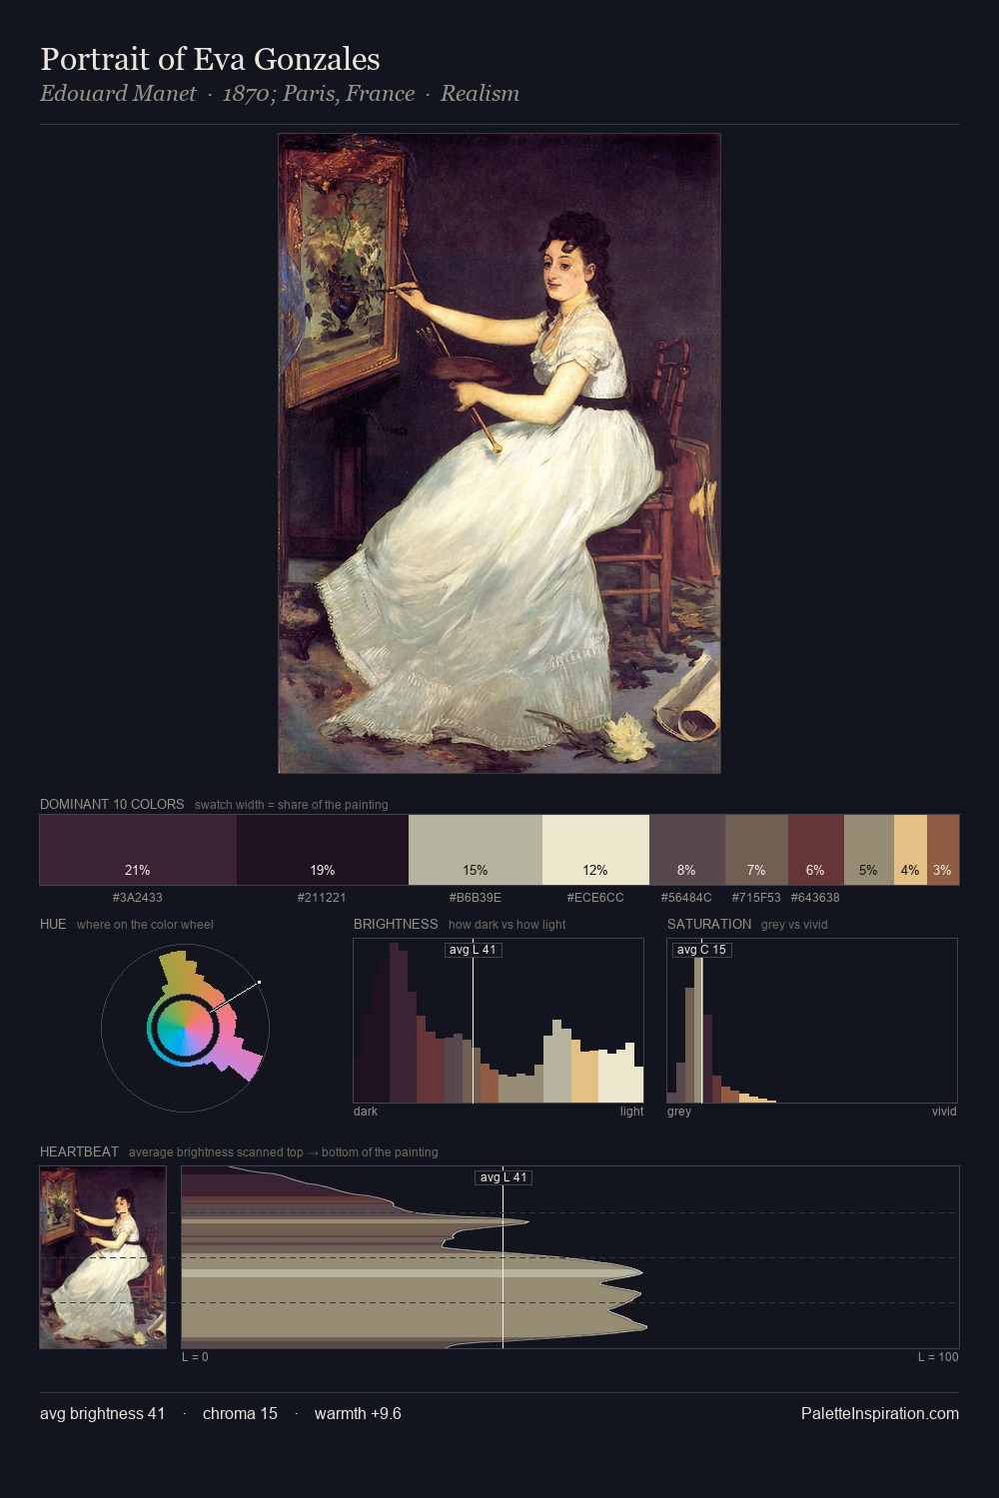Click the 'SATURATION' section heading
Image resolution: width=999 pixels, height=1498 pixels.
pyautogui.click(x=709, y=924)
